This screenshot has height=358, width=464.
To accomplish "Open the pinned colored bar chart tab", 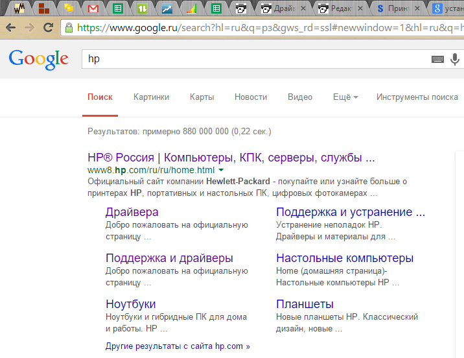I will [x=192, y=9].
